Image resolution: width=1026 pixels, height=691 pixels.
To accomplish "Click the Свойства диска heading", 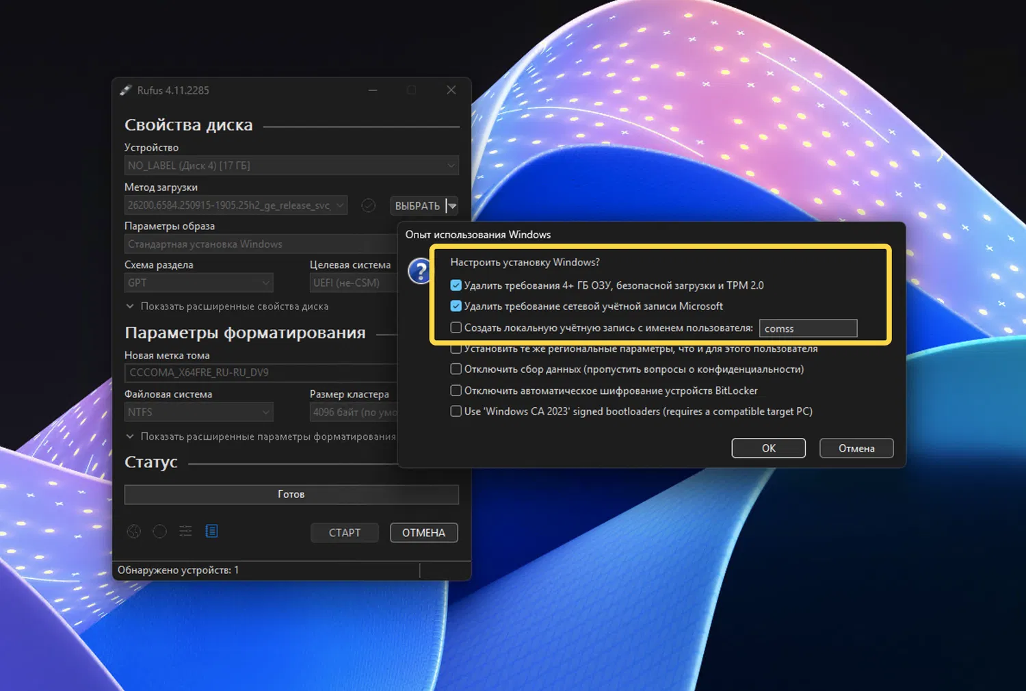I will tap(189, 125).
